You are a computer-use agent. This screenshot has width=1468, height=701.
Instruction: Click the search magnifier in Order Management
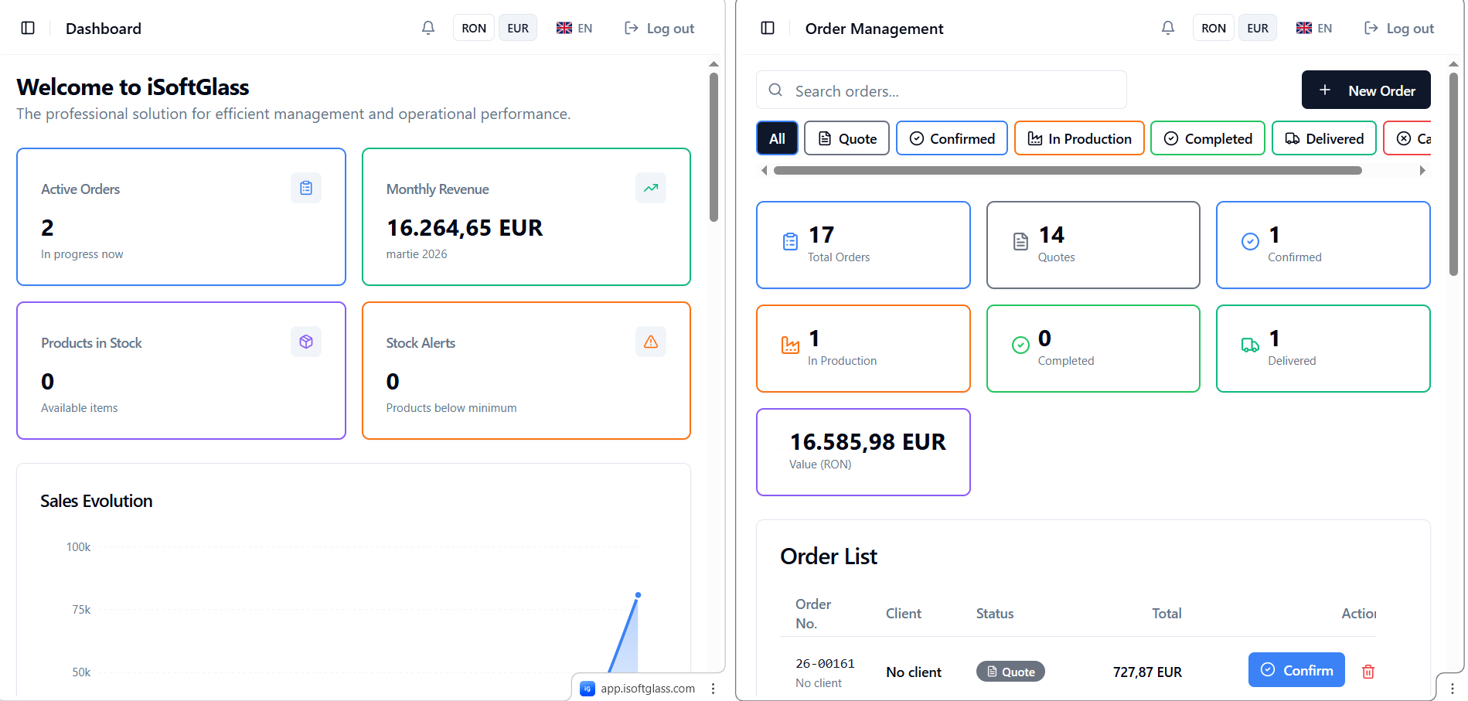pos(775,90)
